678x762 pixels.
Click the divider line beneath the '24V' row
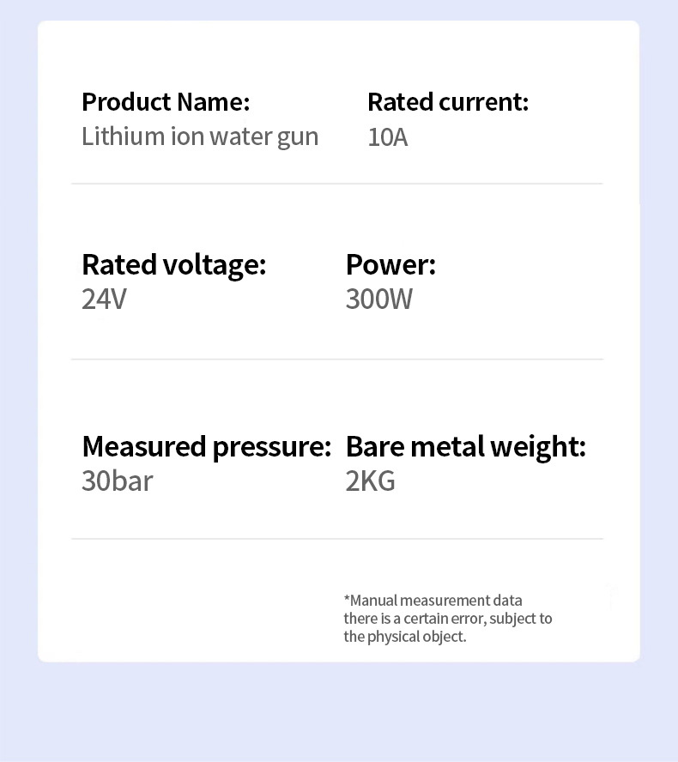pos(336,359)
